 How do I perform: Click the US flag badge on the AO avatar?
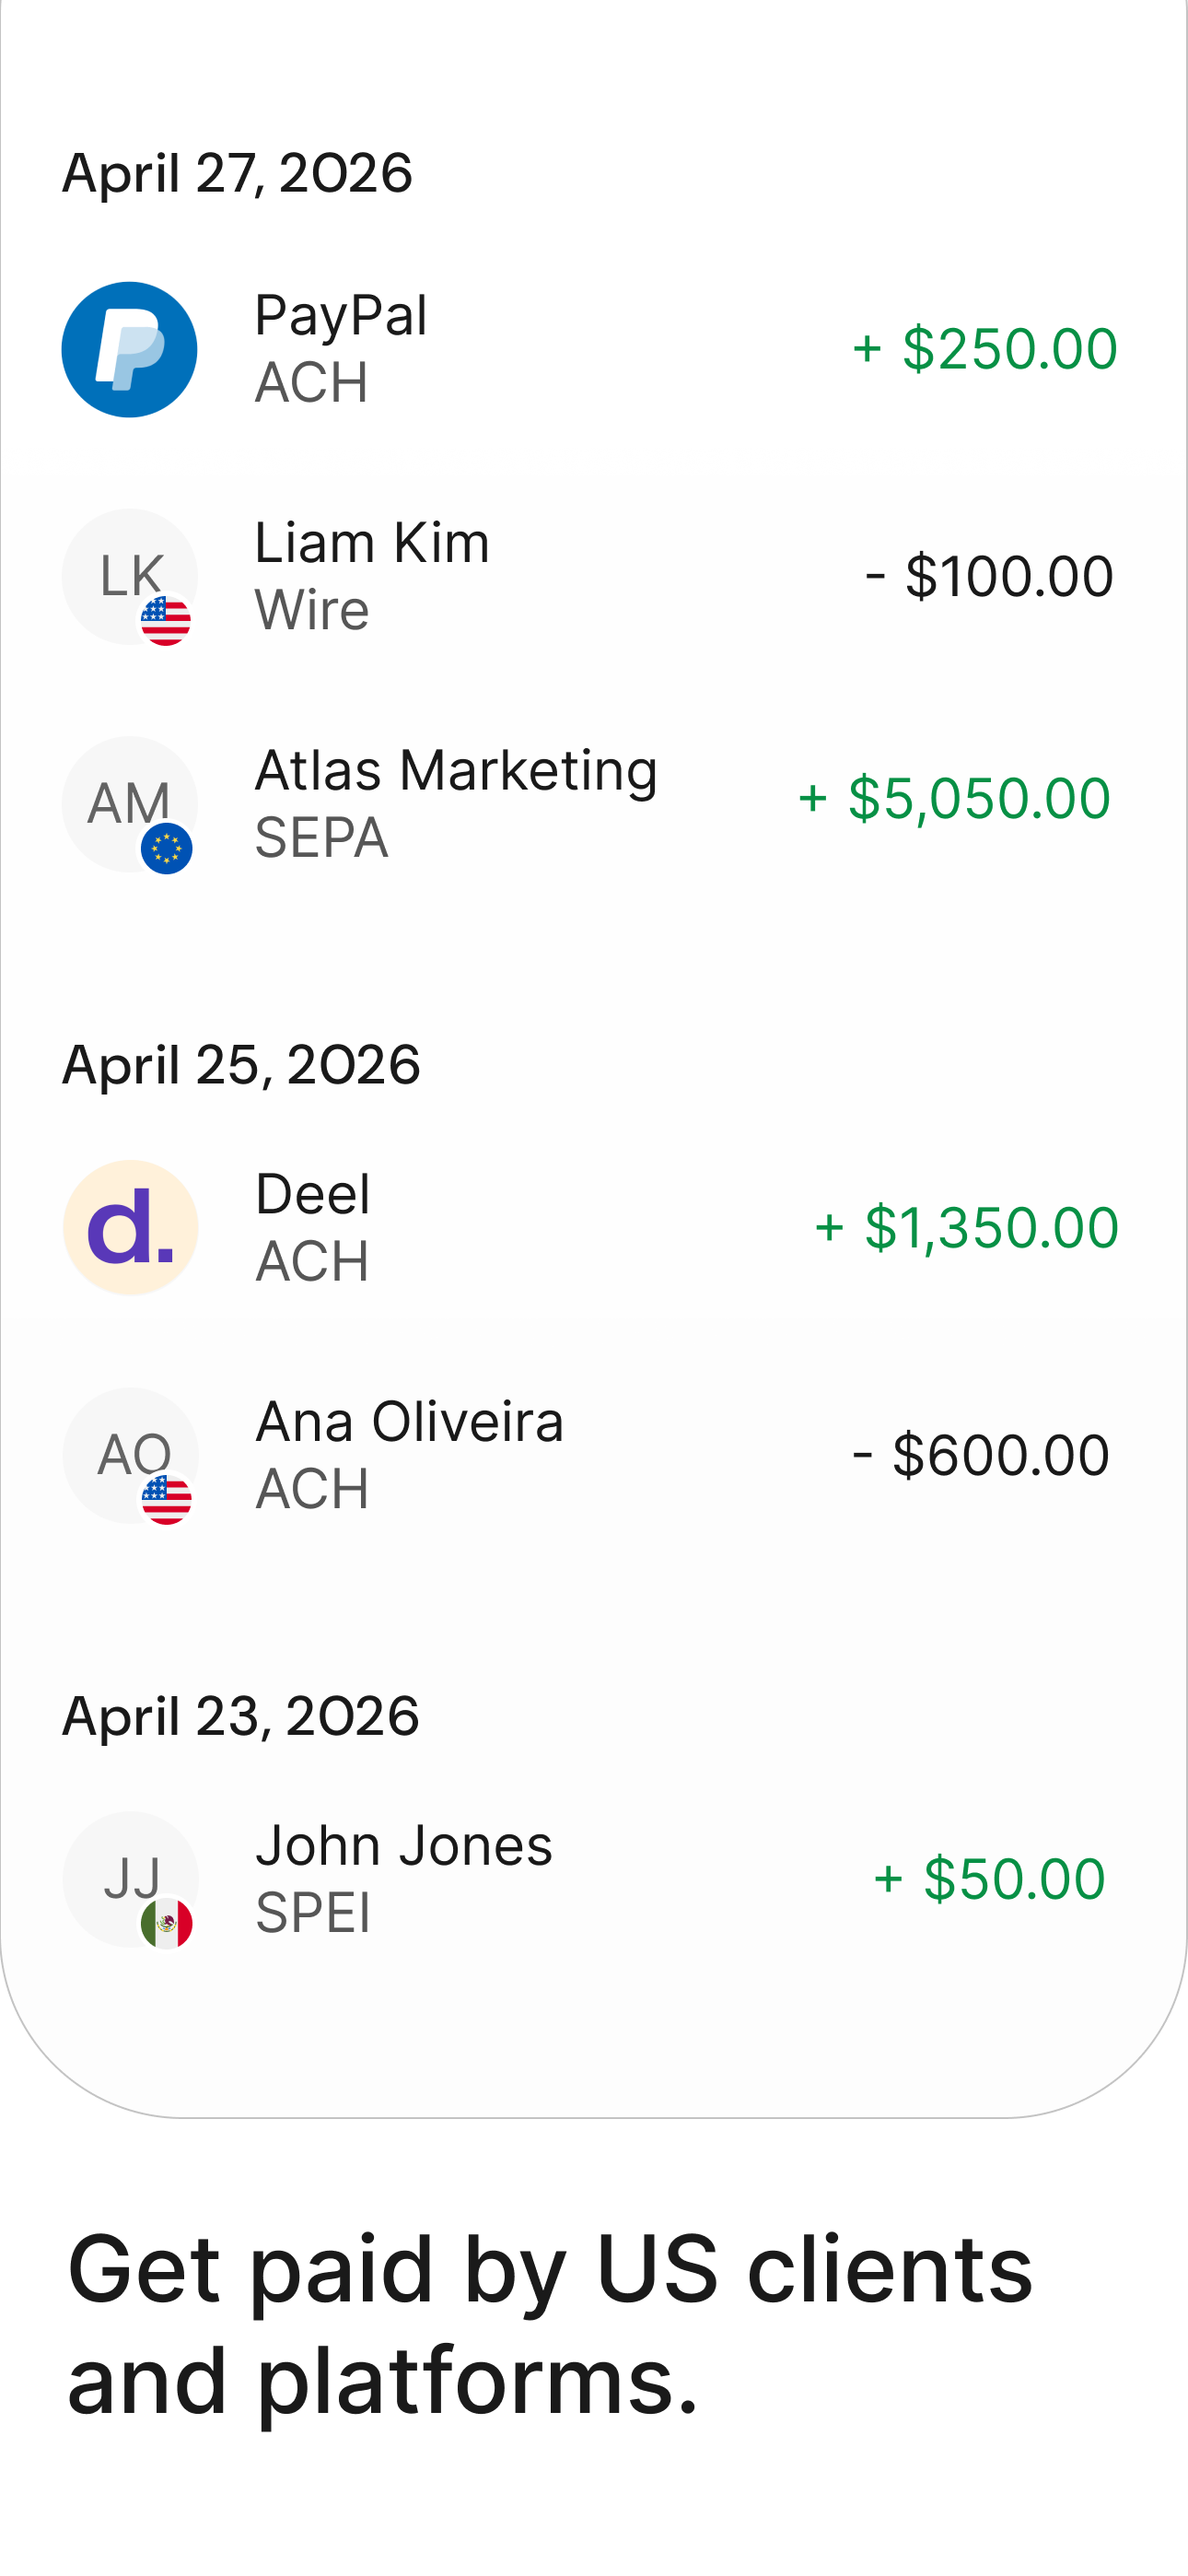point(166,1499)
